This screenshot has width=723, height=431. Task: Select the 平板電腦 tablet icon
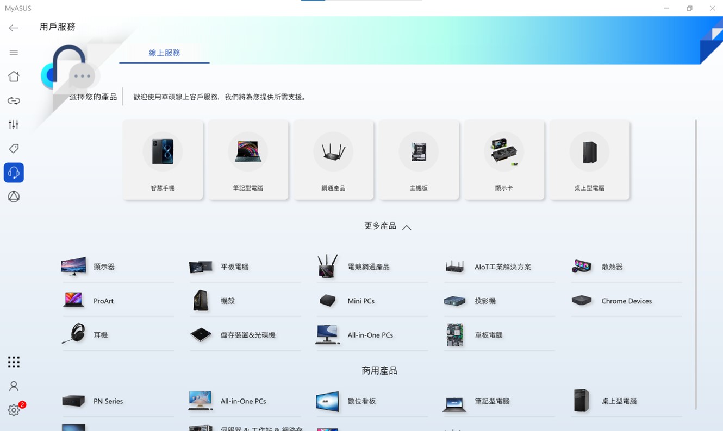click(x=201, y=267)
